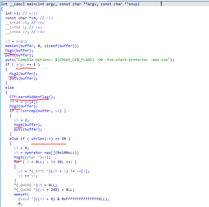Click the r13 register comment

coord(50,18)
